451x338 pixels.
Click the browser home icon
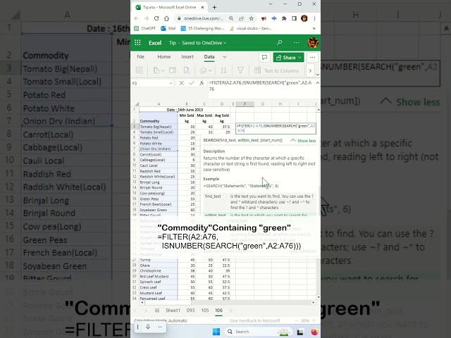166,18
